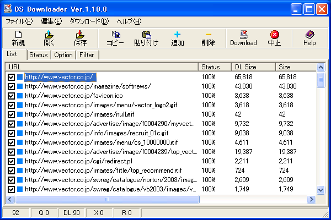The image size is (331, 220).
Task: Open the ファイル(F) menu
Action: tap(19, 21)
